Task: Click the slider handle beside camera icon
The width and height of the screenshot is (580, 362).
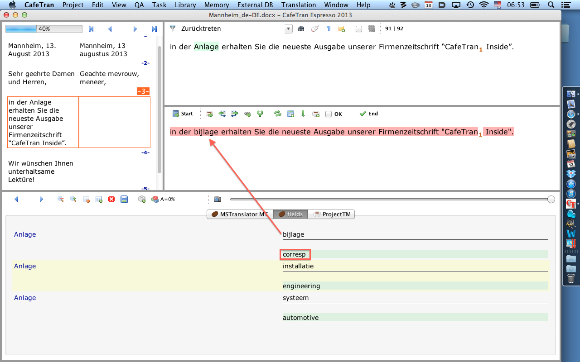Action: click(551, 199)
